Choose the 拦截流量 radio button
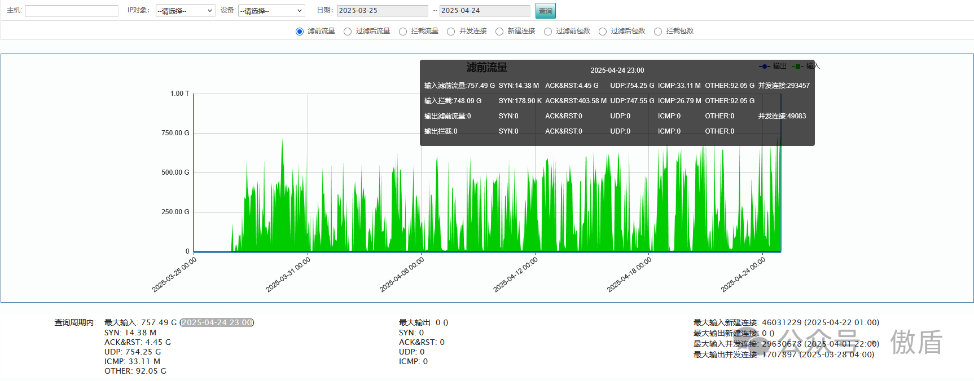Viewport: 974px width, 381px height. [x=403, y=32]
